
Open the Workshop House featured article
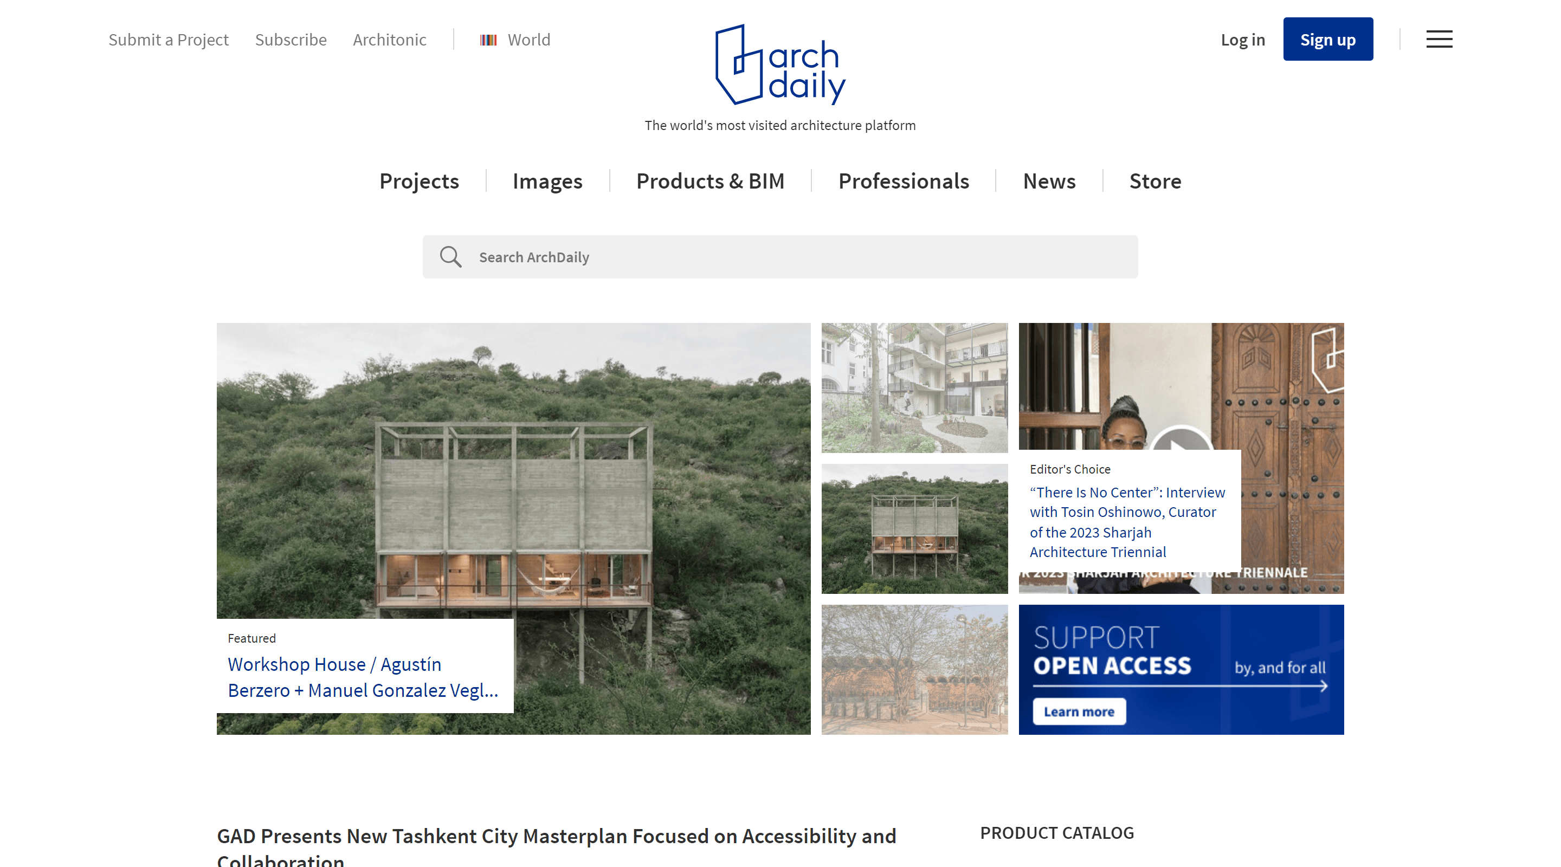tap(363, 677)
